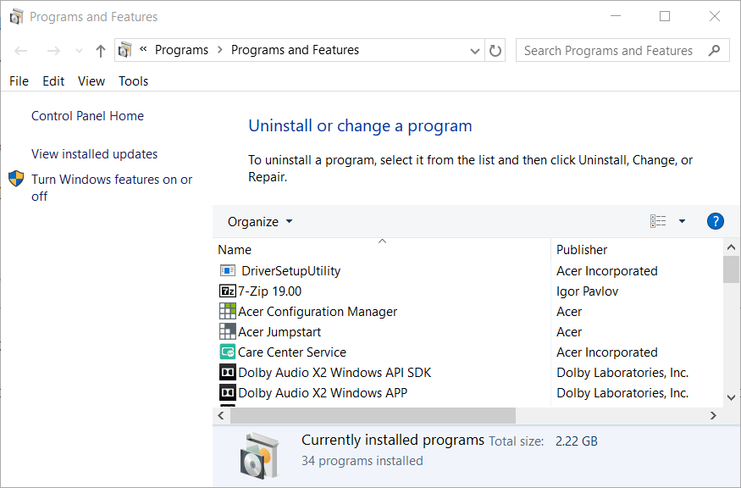Click the horizontal scrollbar right arrow

[x=713, y=416]
